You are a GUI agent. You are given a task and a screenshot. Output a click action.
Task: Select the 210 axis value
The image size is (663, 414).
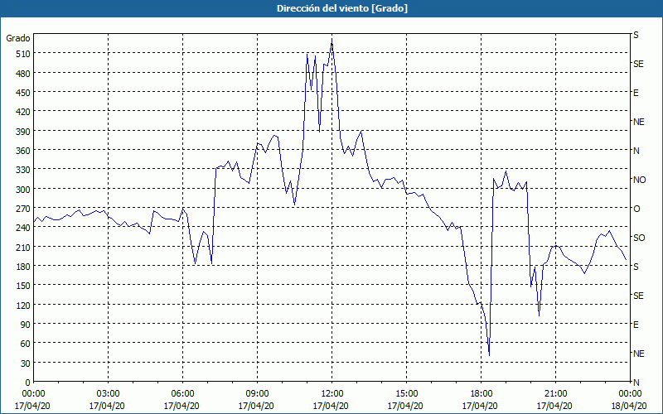(23, 247)
